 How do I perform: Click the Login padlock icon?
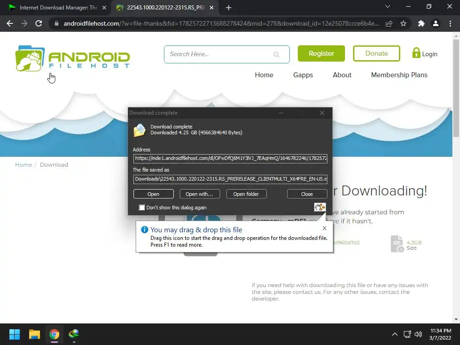416,53
